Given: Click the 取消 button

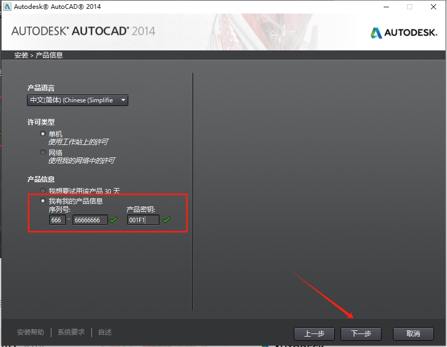Looking at the screenshot, I should point(413,334).
